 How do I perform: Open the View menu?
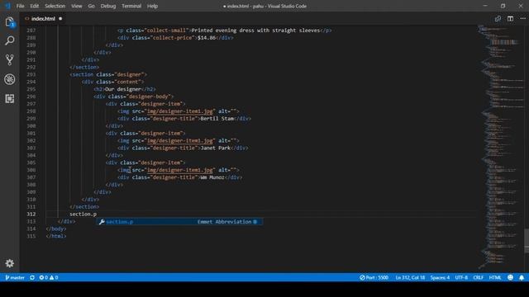[x=77, y=6]
